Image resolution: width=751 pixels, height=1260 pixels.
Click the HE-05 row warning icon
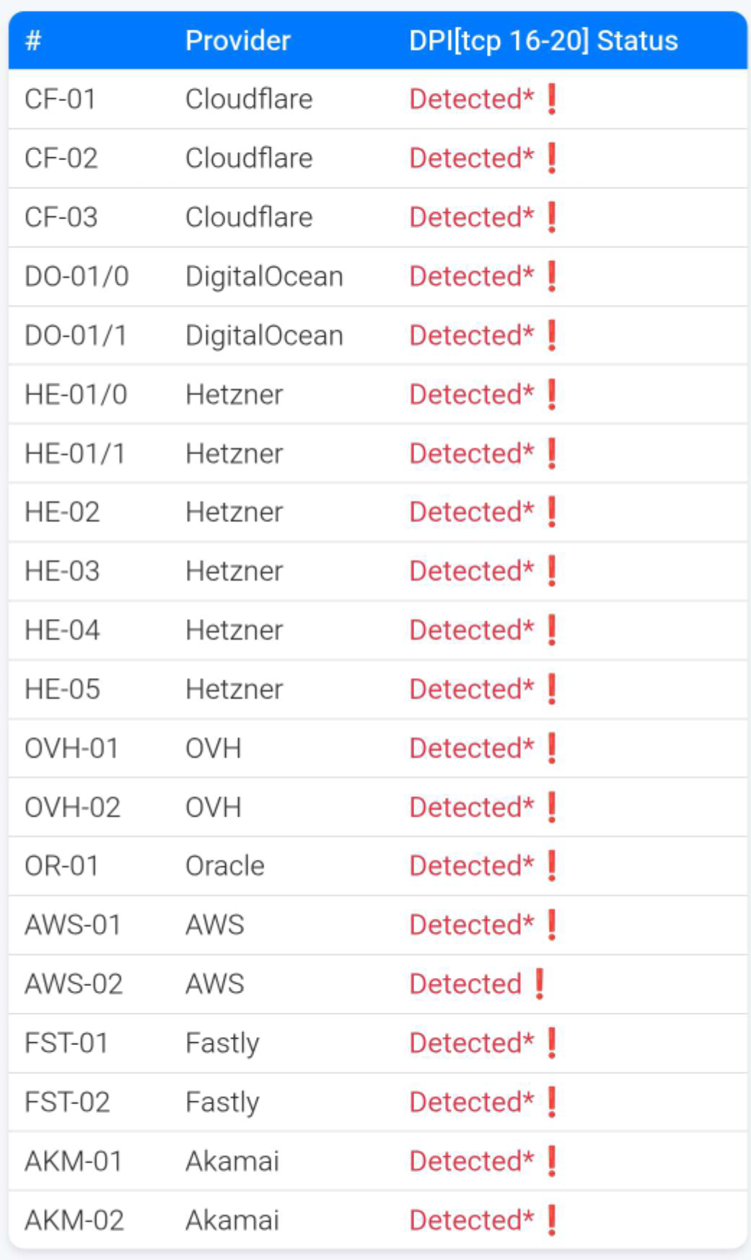(x=552, y=689)
